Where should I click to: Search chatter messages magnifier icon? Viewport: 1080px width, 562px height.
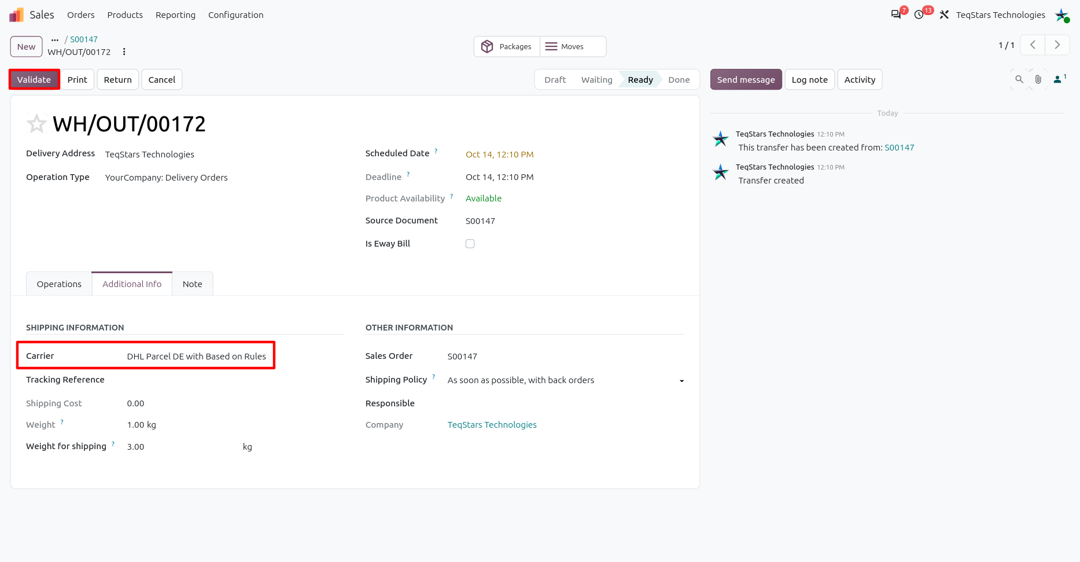coord(1019,79)
